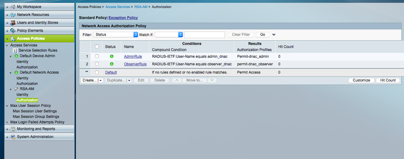Click the disabled status icon beside RSA-AM

(16, 89)
